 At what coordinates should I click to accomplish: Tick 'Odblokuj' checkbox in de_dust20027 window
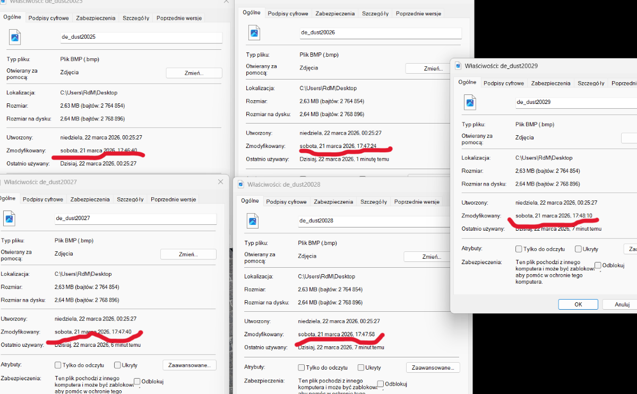click(137, 381)
